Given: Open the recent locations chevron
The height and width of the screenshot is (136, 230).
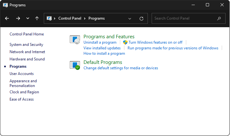Looking at the screenshot, I should coord(28,18).
